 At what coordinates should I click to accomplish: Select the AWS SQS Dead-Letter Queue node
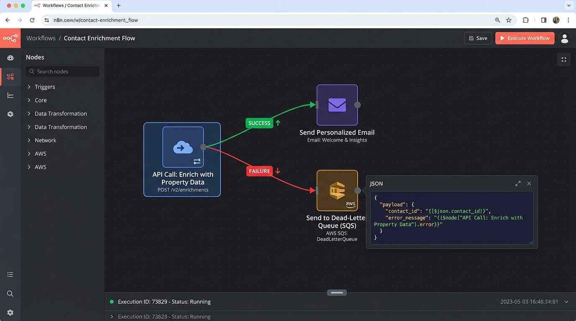337,191
